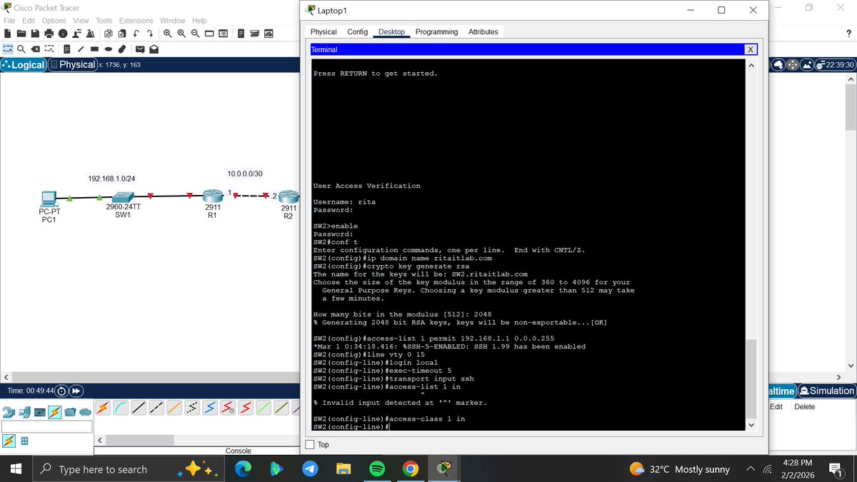This screenshot has width=857, height=482.
Task: Open the Options menu
Action: [54, 21]
